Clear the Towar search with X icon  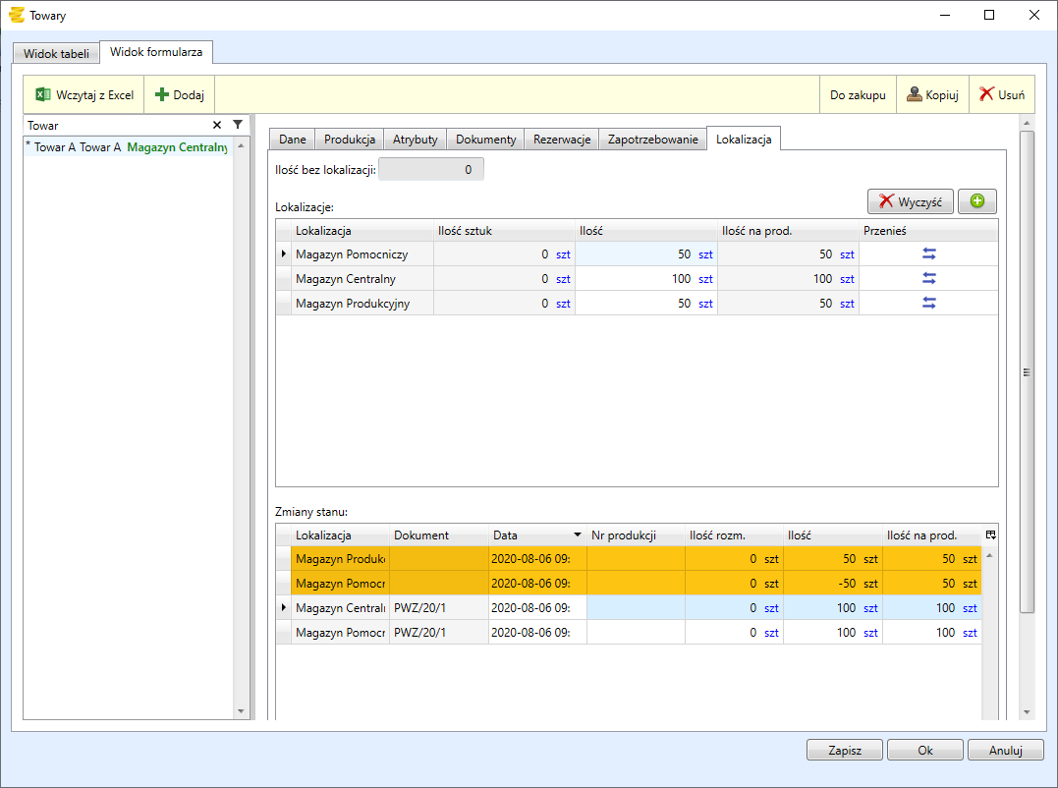point(217,125)
